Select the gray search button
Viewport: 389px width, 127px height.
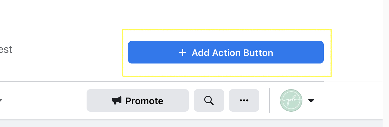click(209, 100)
